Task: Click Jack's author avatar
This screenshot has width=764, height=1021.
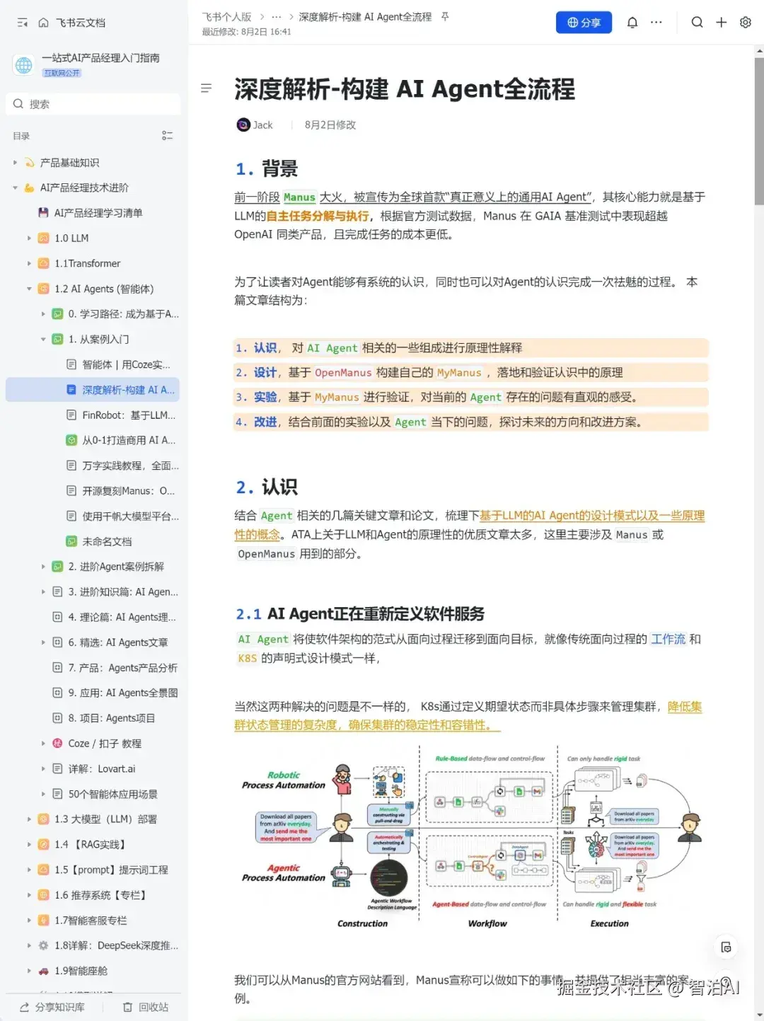Action: tap(243, 125)
